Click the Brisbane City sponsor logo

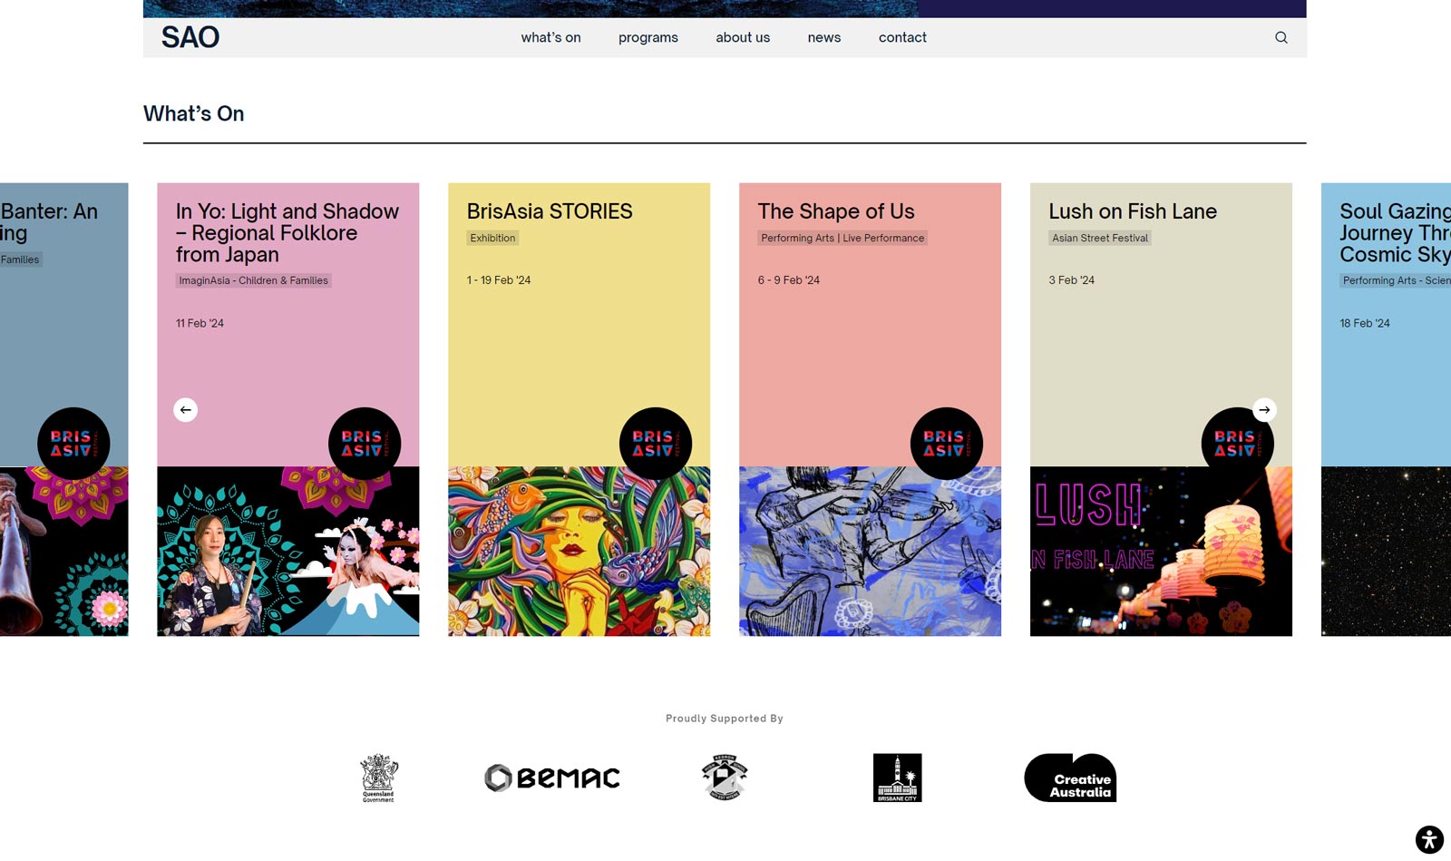click(897, 778)
